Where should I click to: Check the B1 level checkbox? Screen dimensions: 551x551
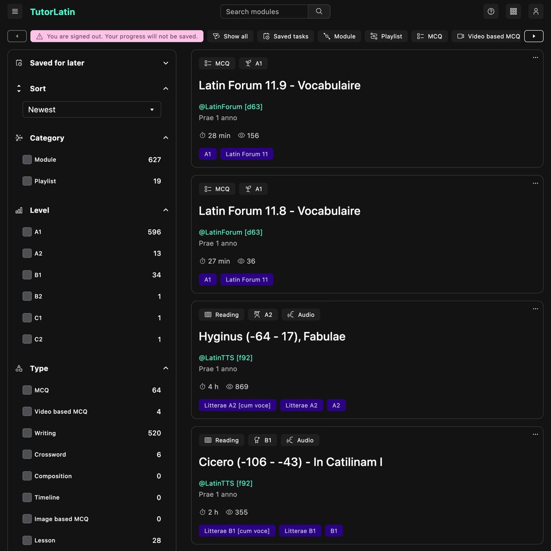pos(27,275)
